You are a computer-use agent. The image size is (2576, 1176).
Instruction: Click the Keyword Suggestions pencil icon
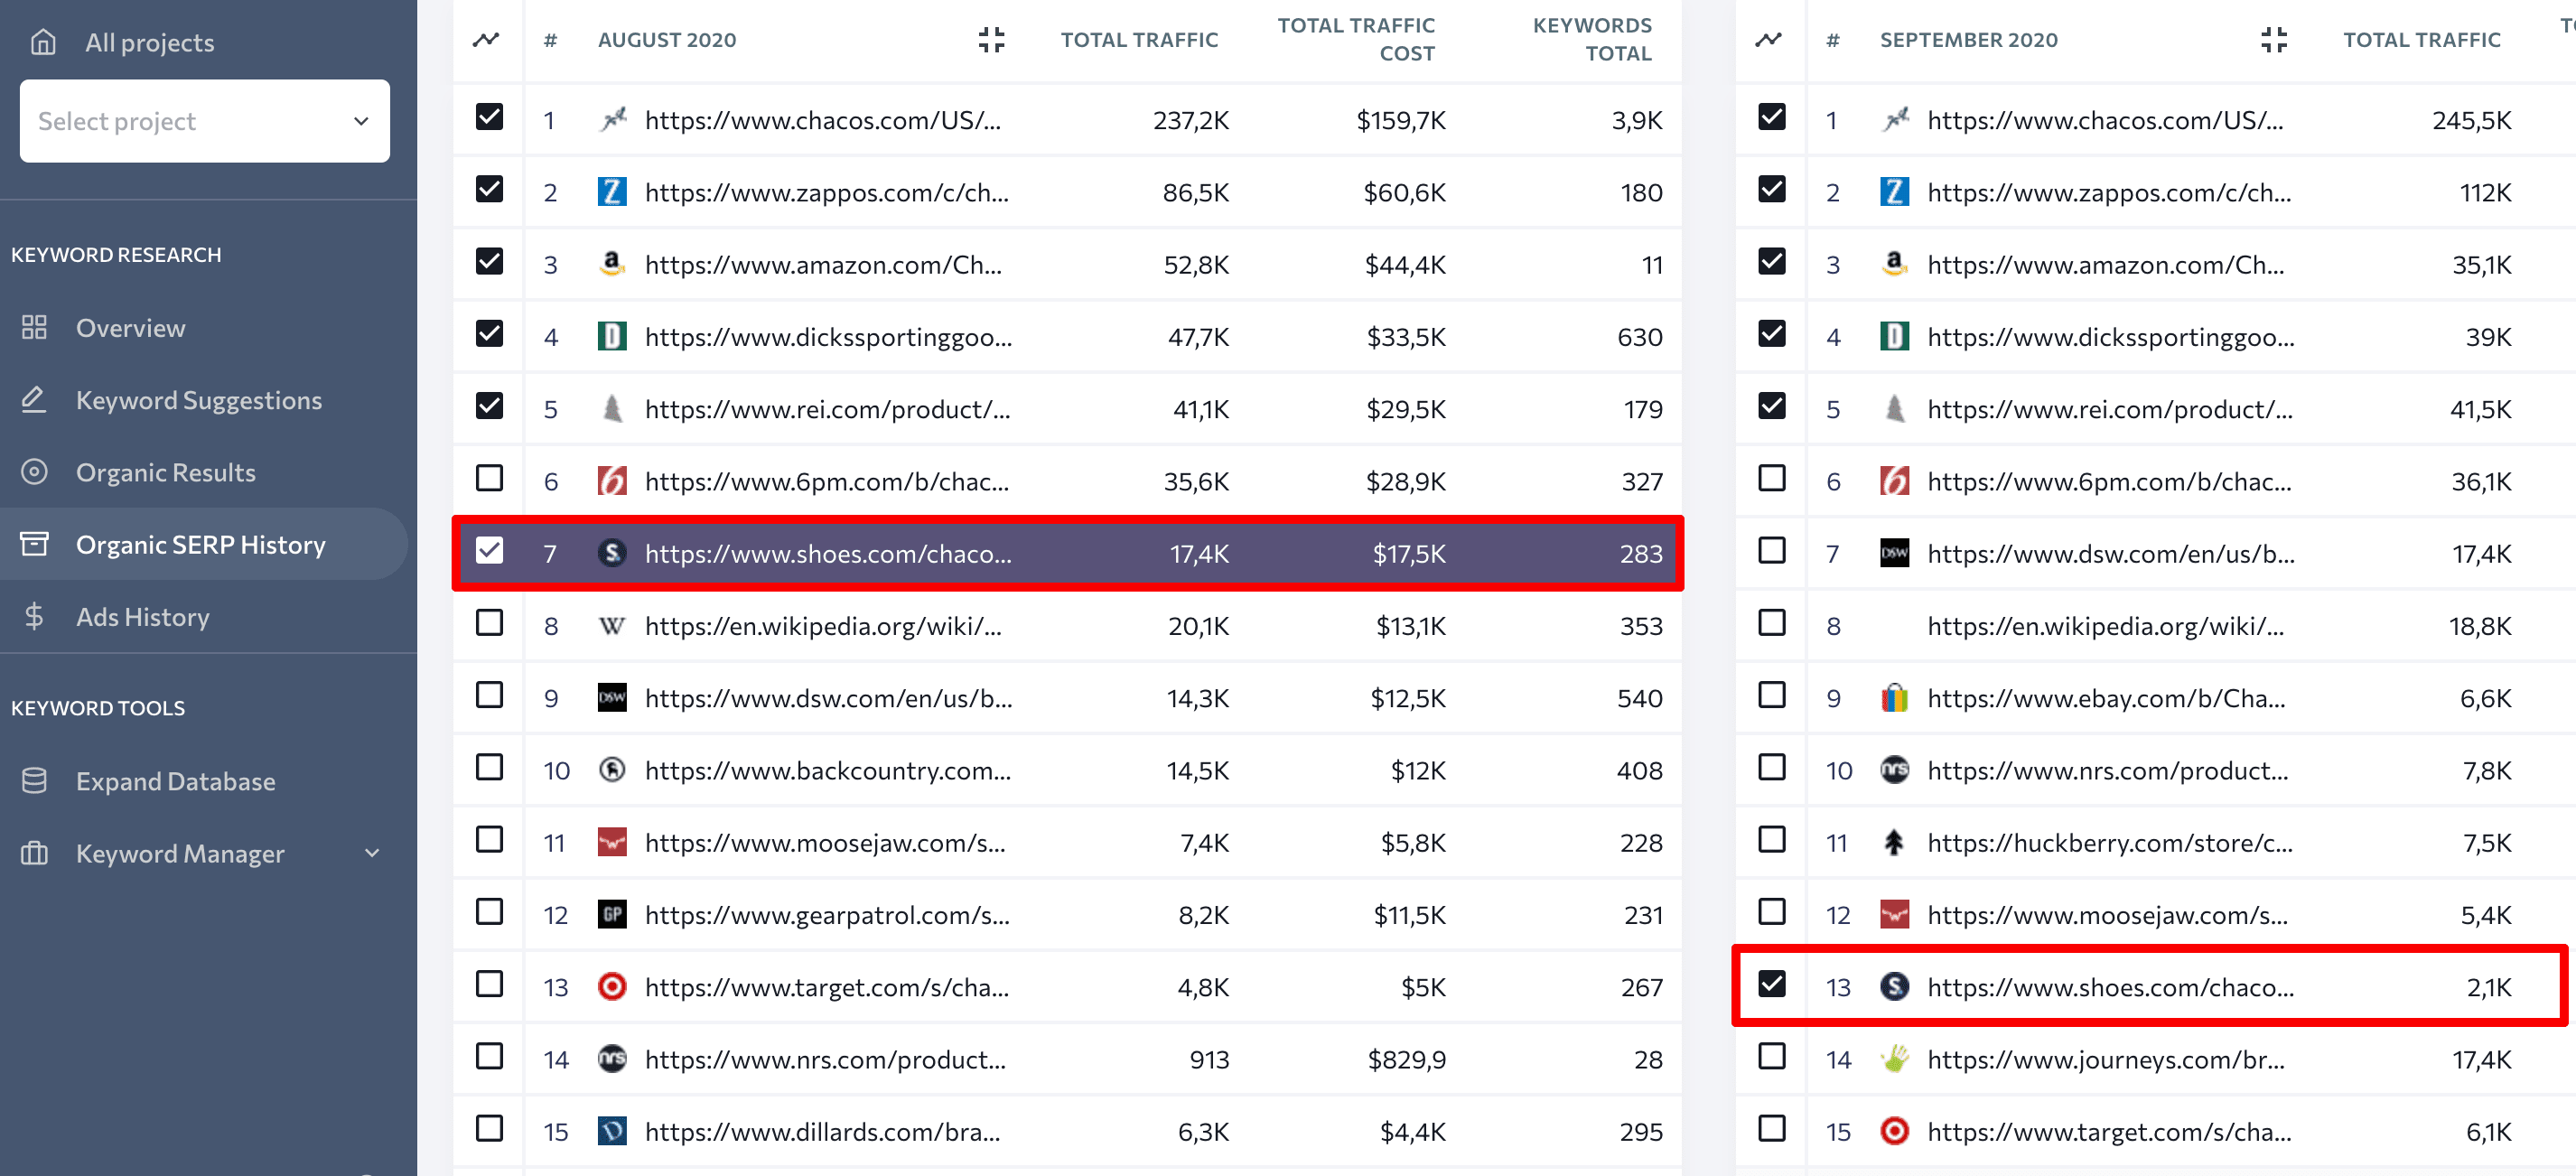coord(35,399)
